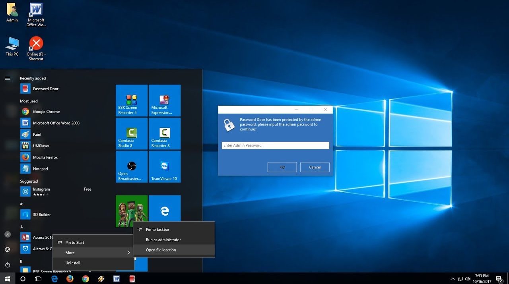The height and width of the screenshot is (284, 509).
Task: Click Google Chrome in Most used
Action: pyautogui.click(x=46, y=112)
